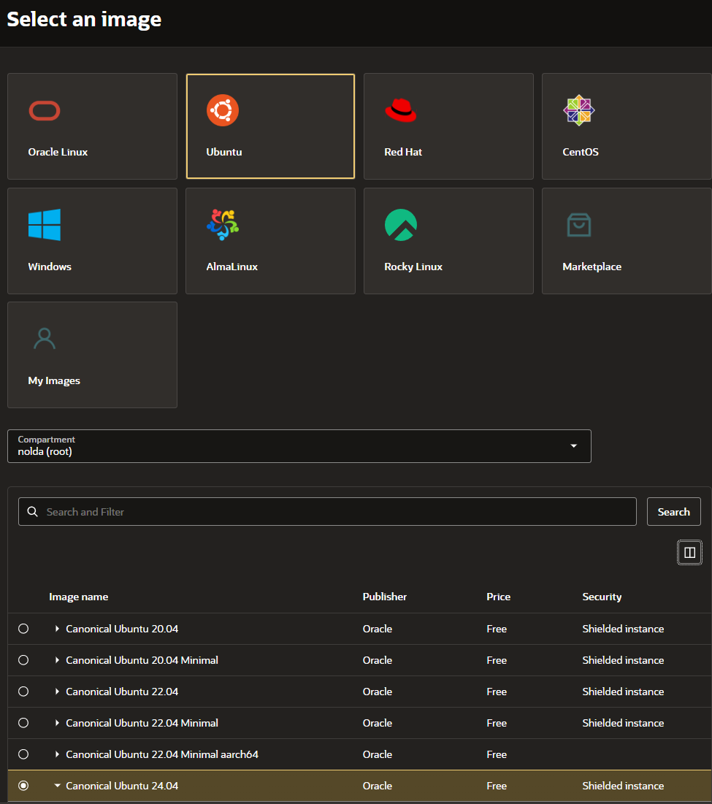Choose the Red Hat tile label
712x804 pixels.
click(403, 152)
